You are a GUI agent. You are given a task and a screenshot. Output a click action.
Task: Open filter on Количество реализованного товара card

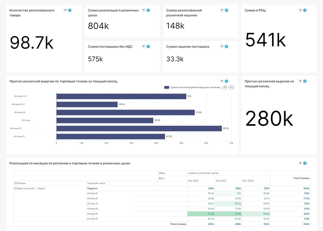(x=65, y=10)
